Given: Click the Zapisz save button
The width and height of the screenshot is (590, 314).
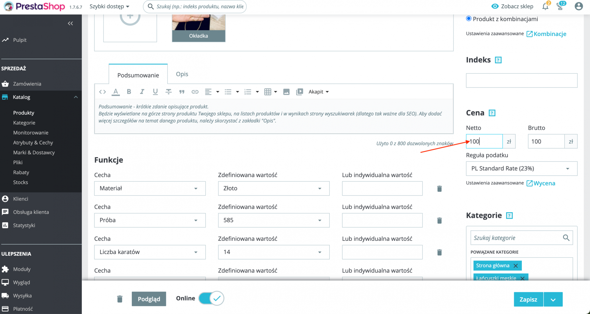Looking at the screenshot, I should (x=529, y=300).
